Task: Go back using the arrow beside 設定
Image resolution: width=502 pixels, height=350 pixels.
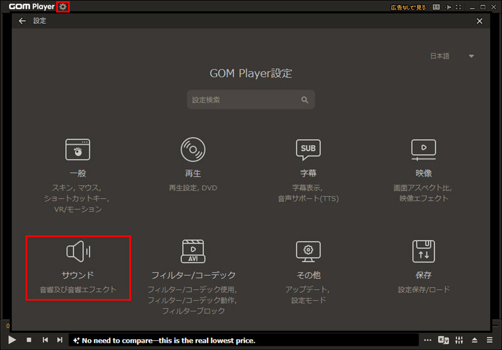Action: point(22,21)
